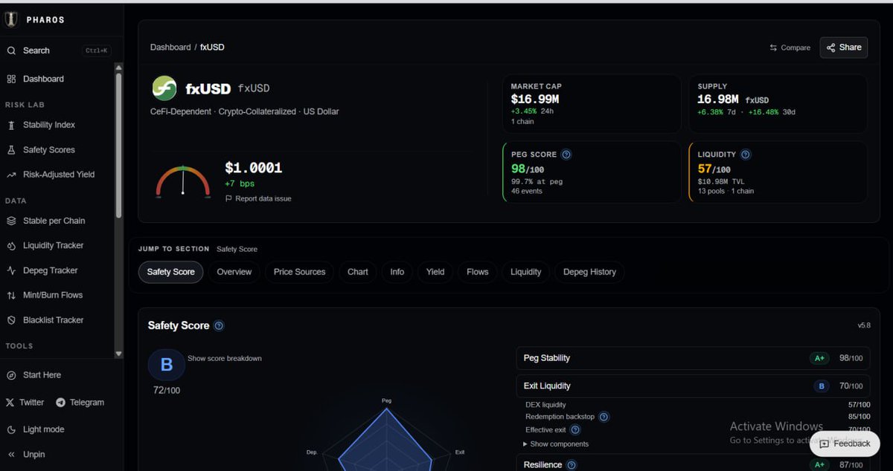Click the Dashboard breadcrumb link
This screenshot has width=893, height=471.
(x=170, y=48)
